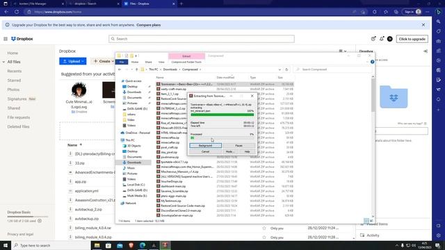Open Dropbox view layout dropdown
The width and height of the screenshot is (445, 250).
343,51
